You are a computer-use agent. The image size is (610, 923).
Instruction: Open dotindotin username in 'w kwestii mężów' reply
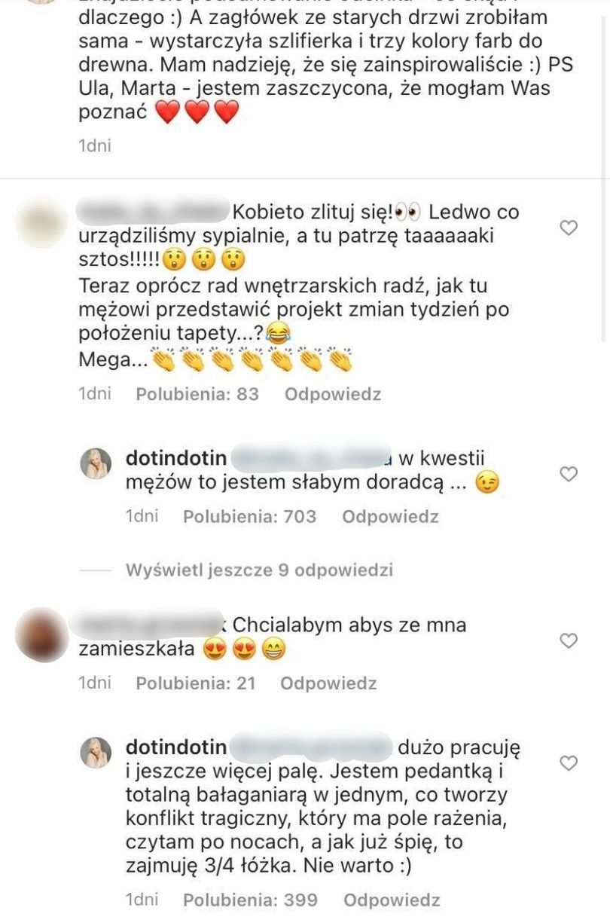click(176, 457)
